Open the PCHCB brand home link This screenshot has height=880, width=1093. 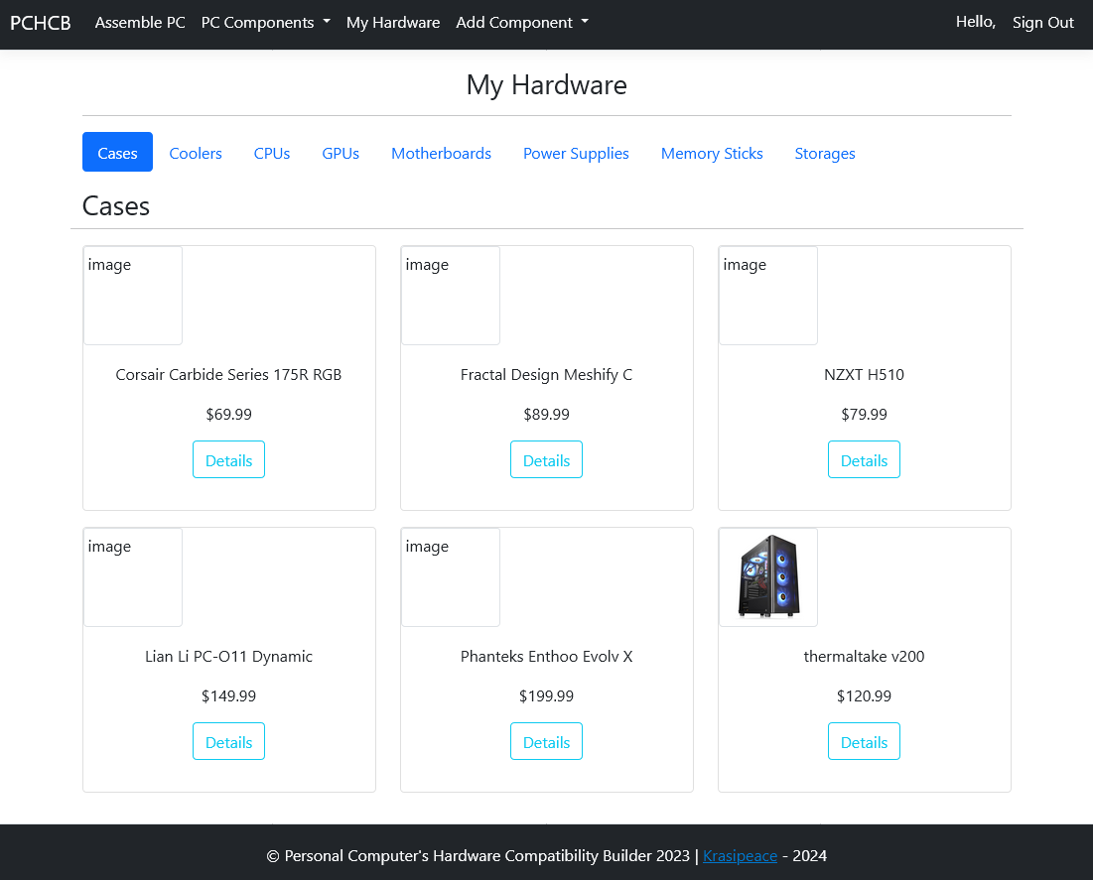(x=41, y=23)
